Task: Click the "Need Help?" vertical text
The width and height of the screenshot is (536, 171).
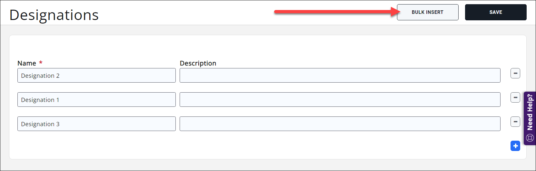Action: click(x=530, y=112)
